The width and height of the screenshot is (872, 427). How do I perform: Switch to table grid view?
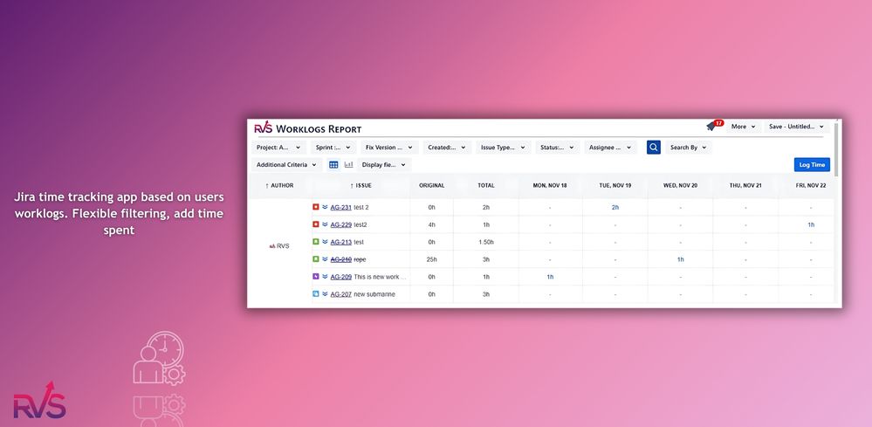[333, 164]
